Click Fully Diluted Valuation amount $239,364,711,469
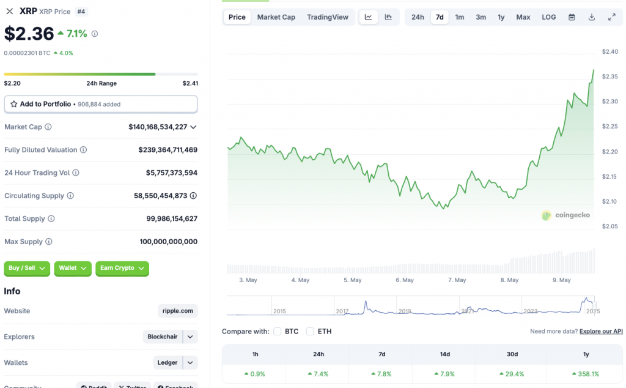Image resolution: width=626 pixels, height=388 pixels. tap(168, 150)
